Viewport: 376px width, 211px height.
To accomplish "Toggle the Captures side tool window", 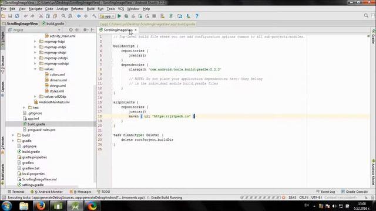I will 2,89.
